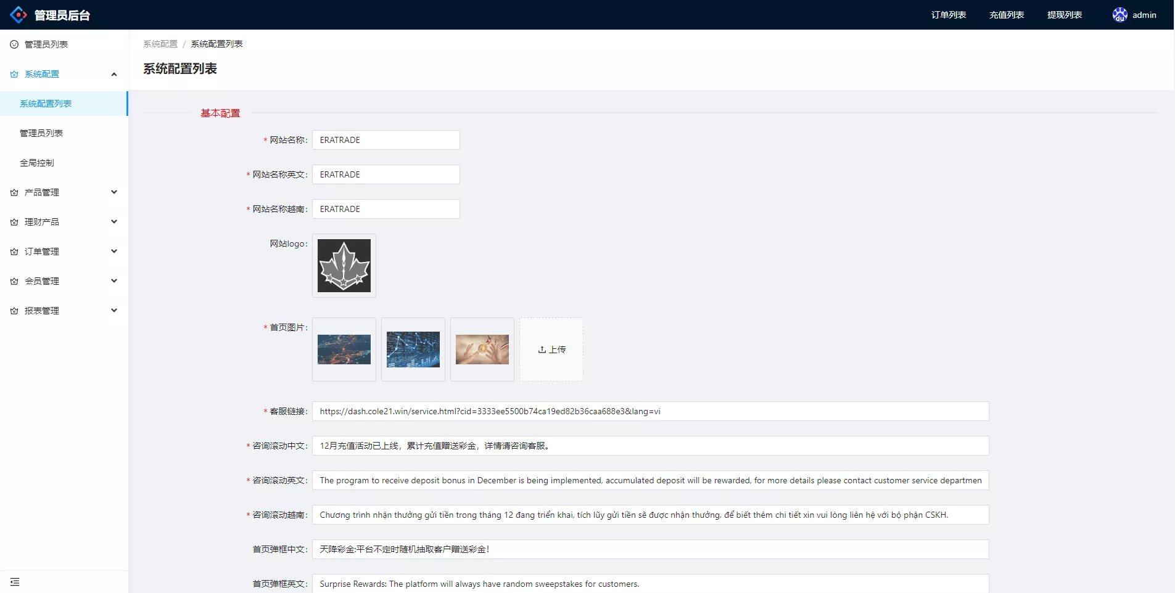
Task: Click the 管理员列表 sidebar icon
Action: [x=13, y=44]
